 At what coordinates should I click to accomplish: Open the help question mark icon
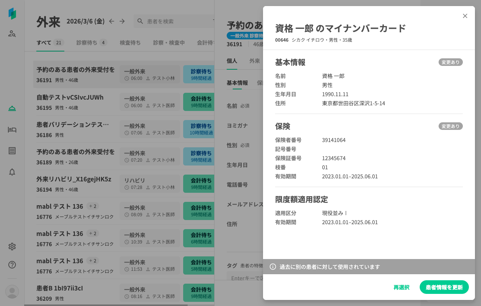pos(12,265)
